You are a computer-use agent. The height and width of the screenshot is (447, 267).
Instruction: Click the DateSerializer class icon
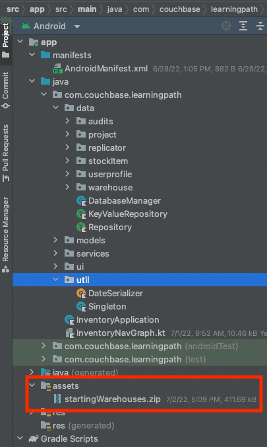81,293
